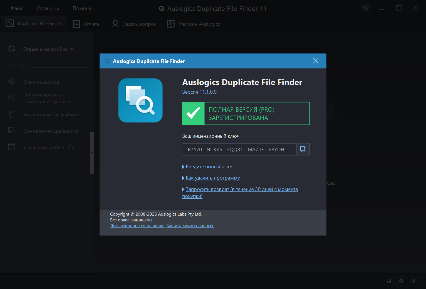This screenshot has width=426, height=289.
Task: Click the Disk cleanup icon (Очистка дисков)
Action: point(12,81)
